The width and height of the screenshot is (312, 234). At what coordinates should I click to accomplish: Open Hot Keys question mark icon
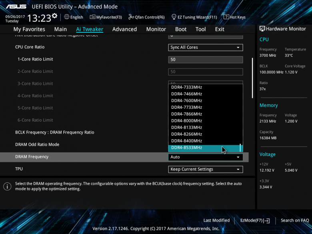(x=226, y=17)
